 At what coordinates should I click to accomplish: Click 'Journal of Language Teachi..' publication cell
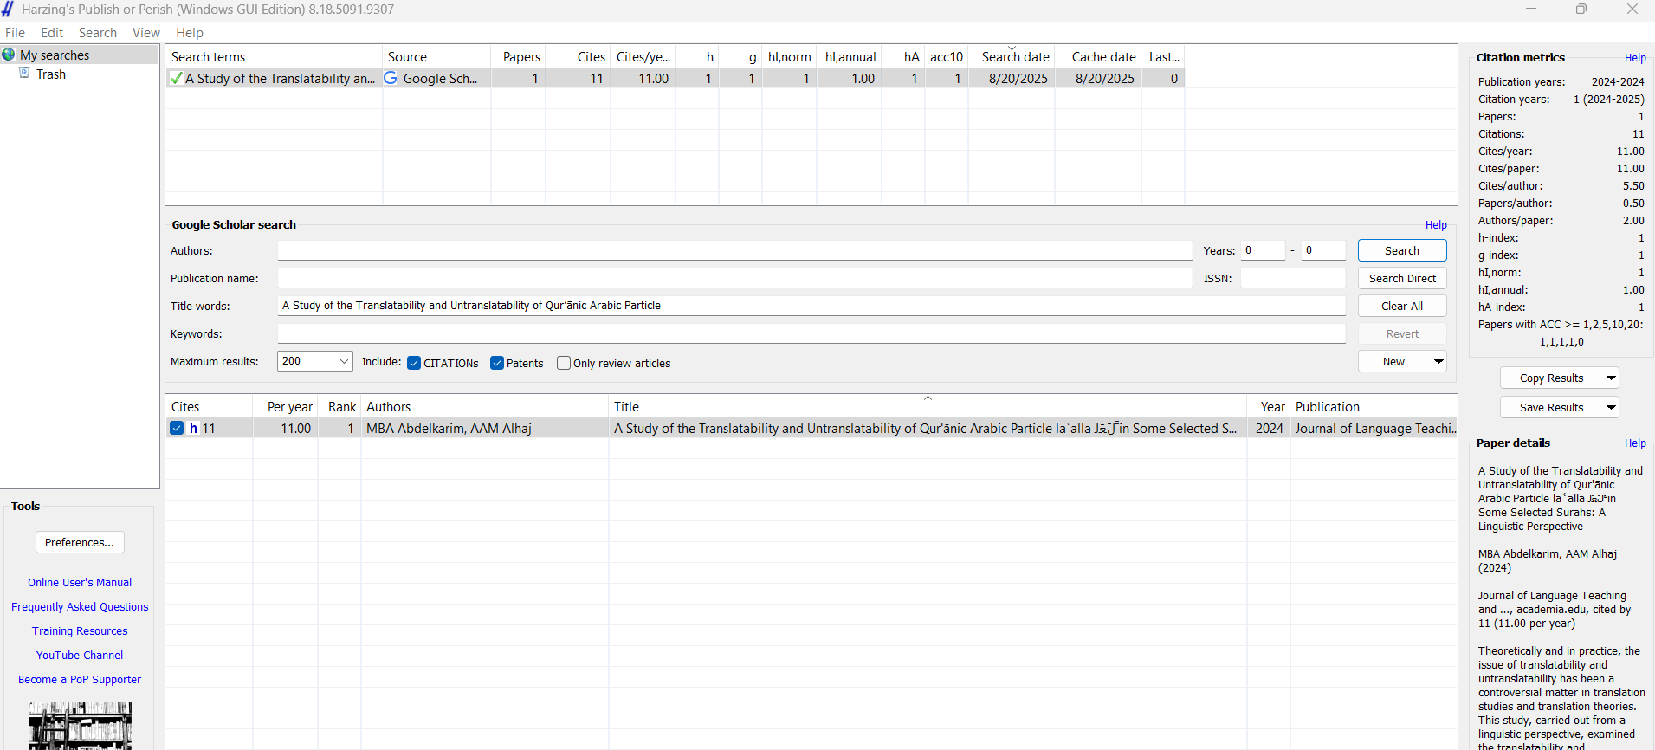click(1375, 428)
